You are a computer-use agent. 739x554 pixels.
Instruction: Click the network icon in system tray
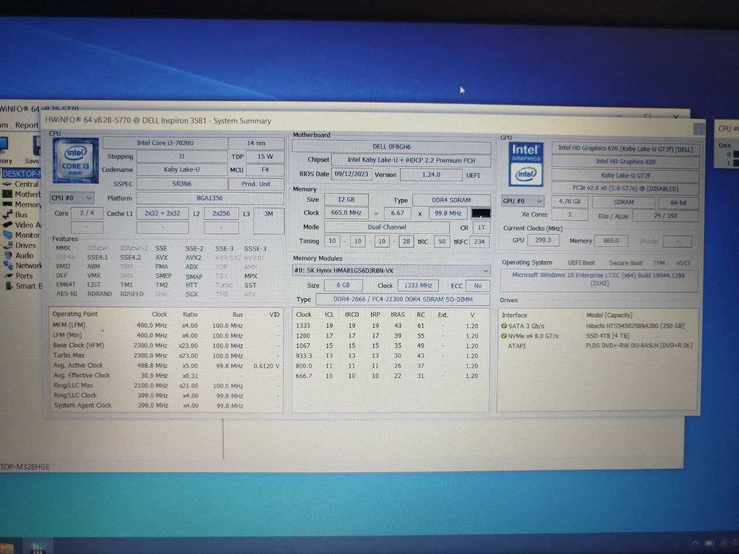coord(722,544)
